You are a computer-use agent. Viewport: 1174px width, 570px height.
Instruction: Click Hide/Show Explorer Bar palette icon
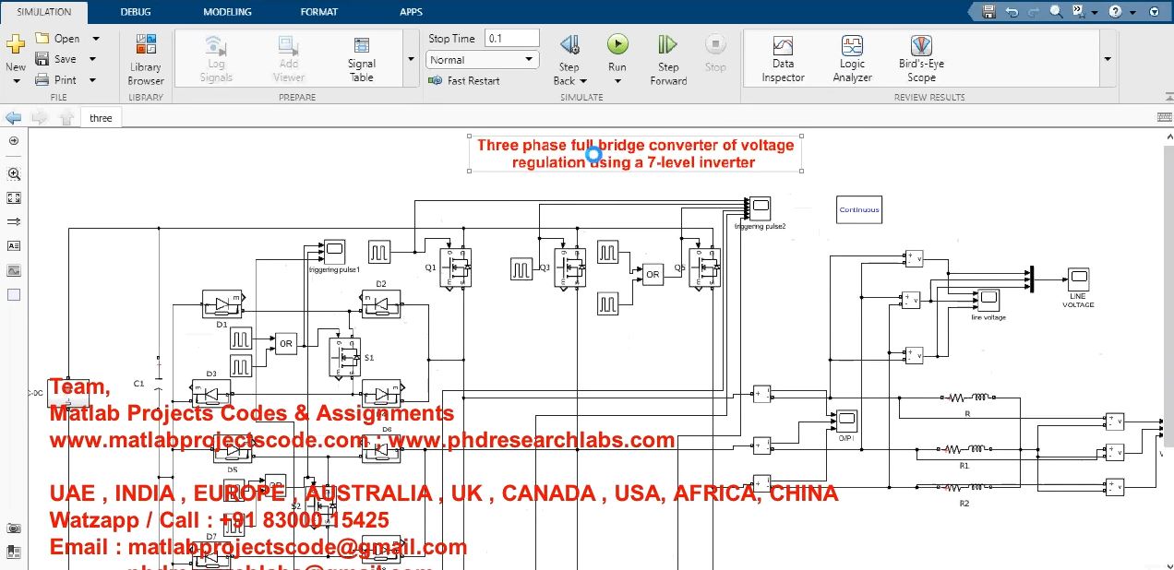click(x=14, y=141)
